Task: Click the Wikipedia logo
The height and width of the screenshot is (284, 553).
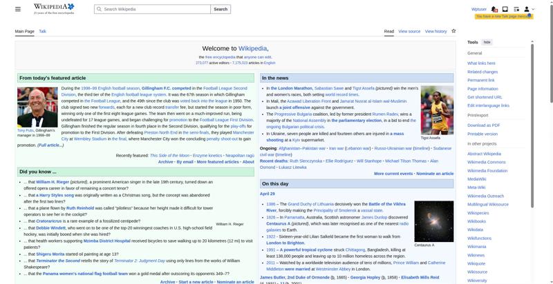Action: point(53,9)
